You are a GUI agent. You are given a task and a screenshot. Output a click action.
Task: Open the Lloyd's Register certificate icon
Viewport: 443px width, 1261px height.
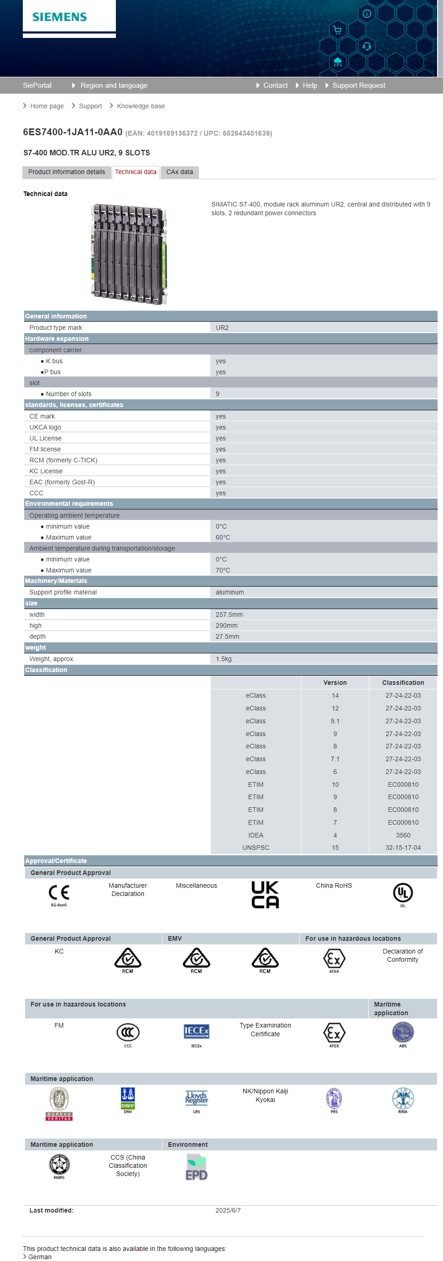click(196, 1098)
